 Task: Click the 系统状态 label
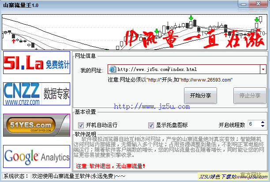16,176
